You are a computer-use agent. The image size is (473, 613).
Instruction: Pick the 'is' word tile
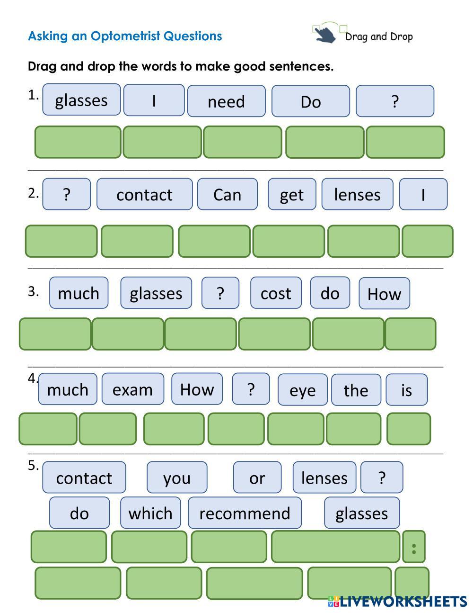point(406,390)
